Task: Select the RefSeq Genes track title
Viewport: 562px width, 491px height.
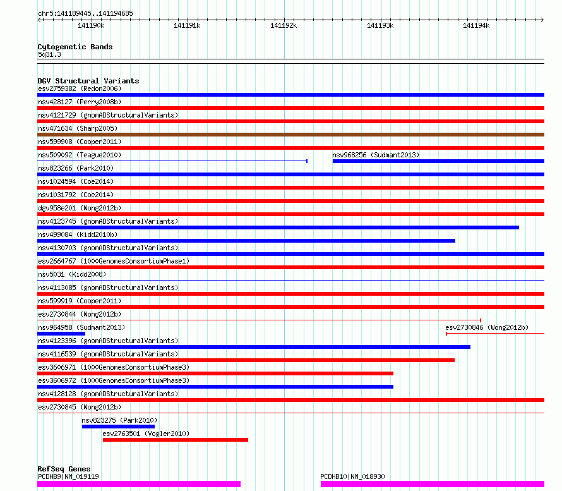Action: pyautogui.click(x=64, y=469)
